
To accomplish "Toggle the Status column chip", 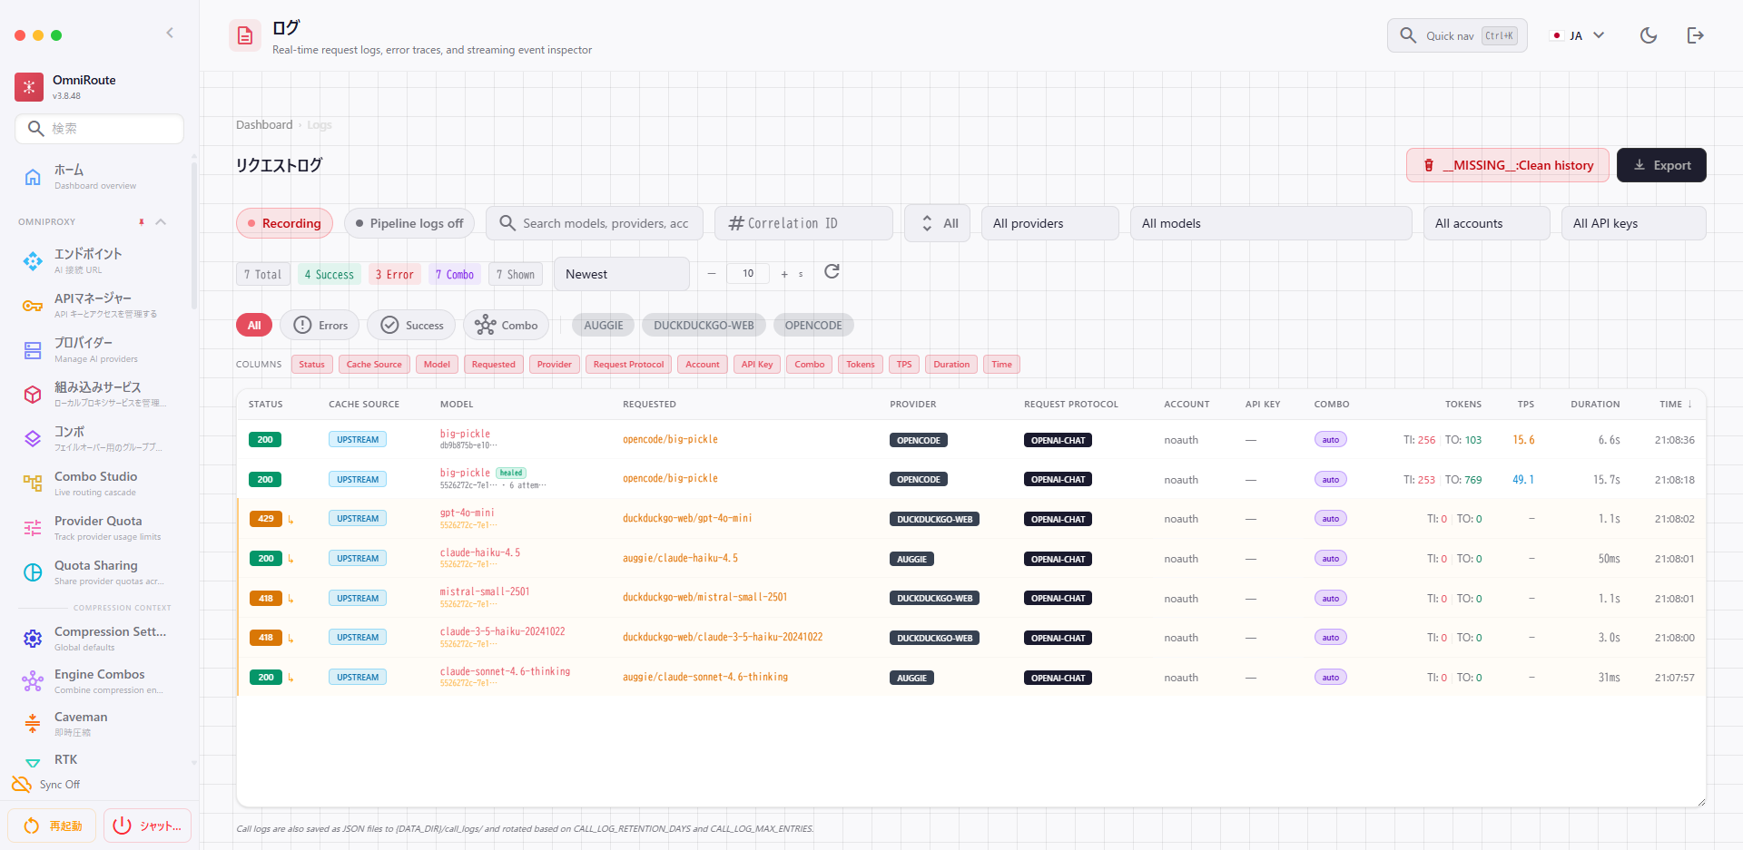I will (x=312, y=365).
